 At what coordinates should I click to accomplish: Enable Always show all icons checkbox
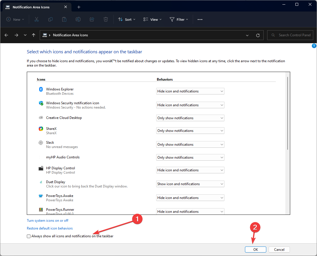tap(29, 236)
